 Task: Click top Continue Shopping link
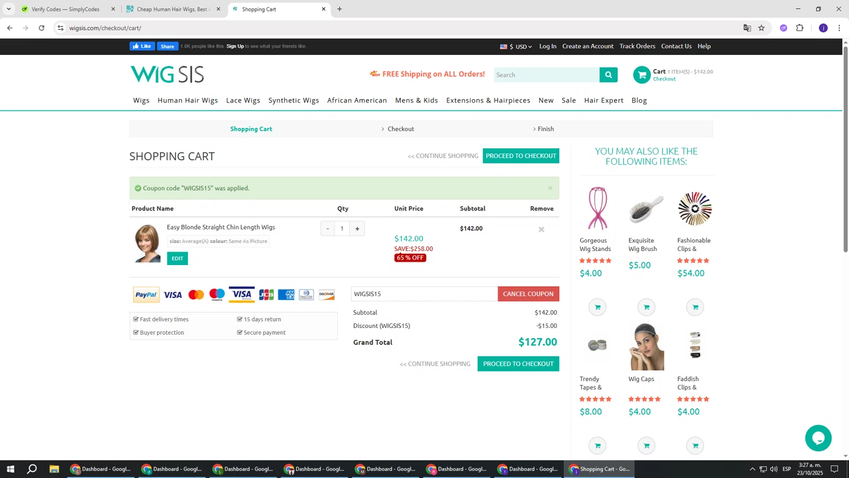click(x=443, y=156)
